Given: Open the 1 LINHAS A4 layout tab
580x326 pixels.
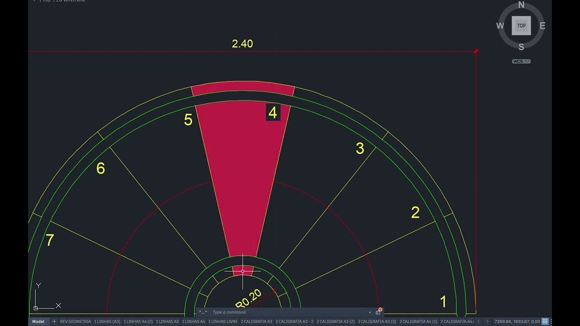Looking at the screenshot, I should pos(193,321).
